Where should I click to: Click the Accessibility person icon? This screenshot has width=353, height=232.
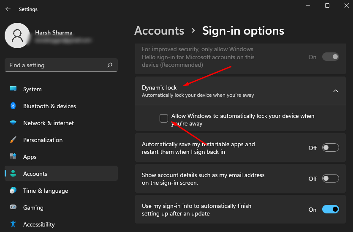pyautogui.click(x=13, y=224)
